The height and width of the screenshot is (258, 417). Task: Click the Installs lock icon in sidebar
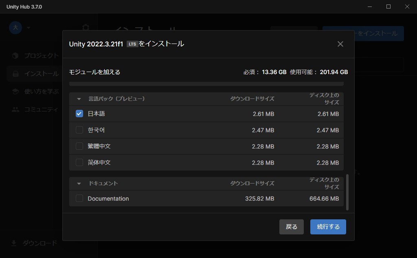[15, 74]
